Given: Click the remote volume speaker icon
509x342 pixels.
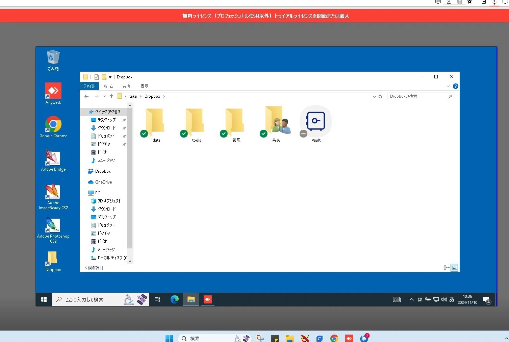Looking at the screenshot, I should [x=444, y=299].
